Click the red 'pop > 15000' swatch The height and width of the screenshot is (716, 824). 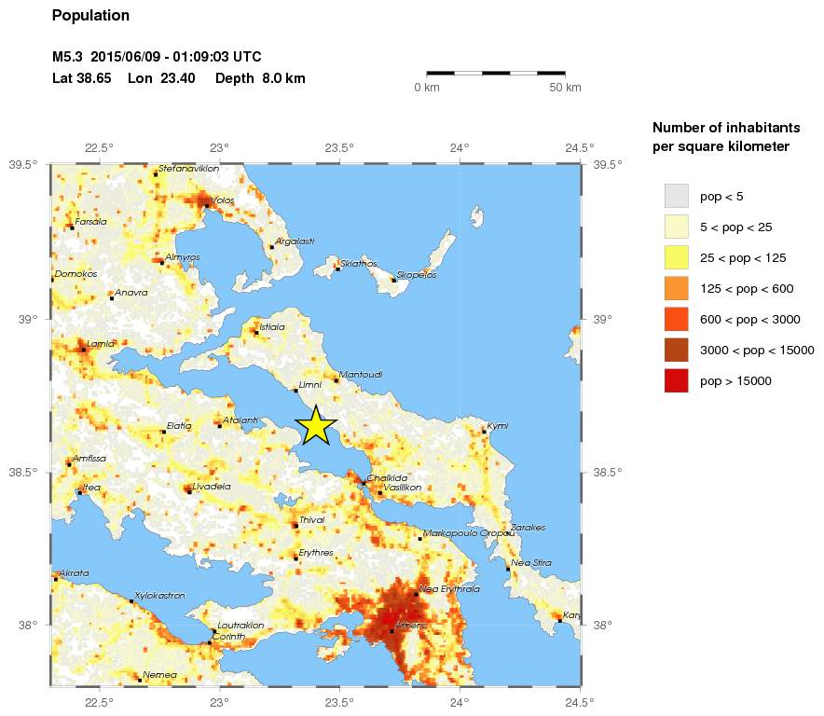tap(676, 380)
